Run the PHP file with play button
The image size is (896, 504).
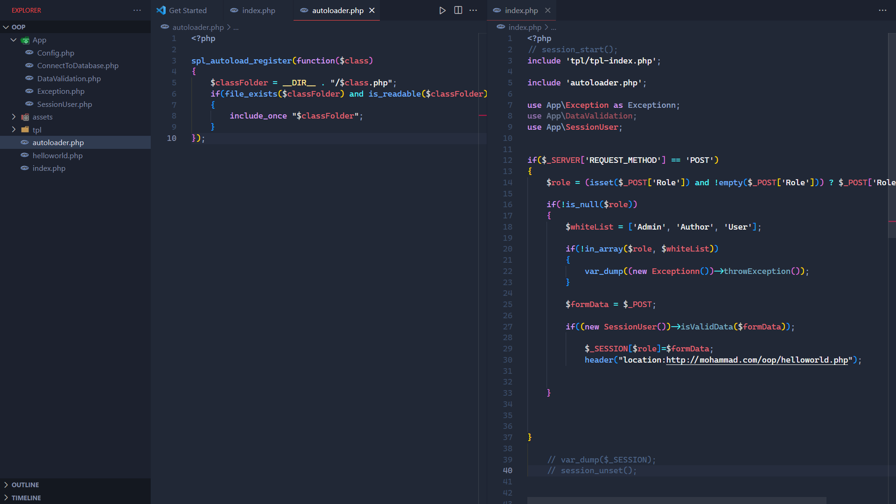pyautogui.click(x=442, y=10)
